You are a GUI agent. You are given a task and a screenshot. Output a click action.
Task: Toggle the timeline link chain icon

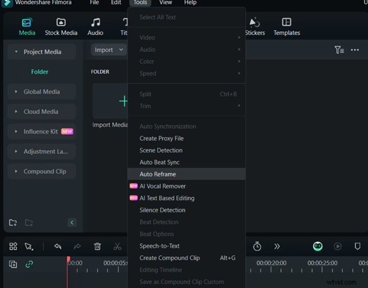[x=29, y=264]
